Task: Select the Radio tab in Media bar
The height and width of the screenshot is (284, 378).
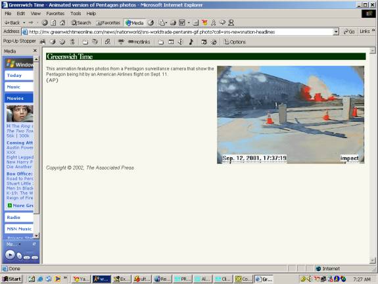Action: (x=19, y=218)
